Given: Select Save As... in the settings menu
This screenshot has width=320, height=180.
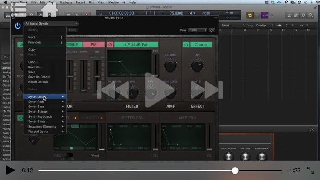Looking at the screenshot, I should pos(45,67).
